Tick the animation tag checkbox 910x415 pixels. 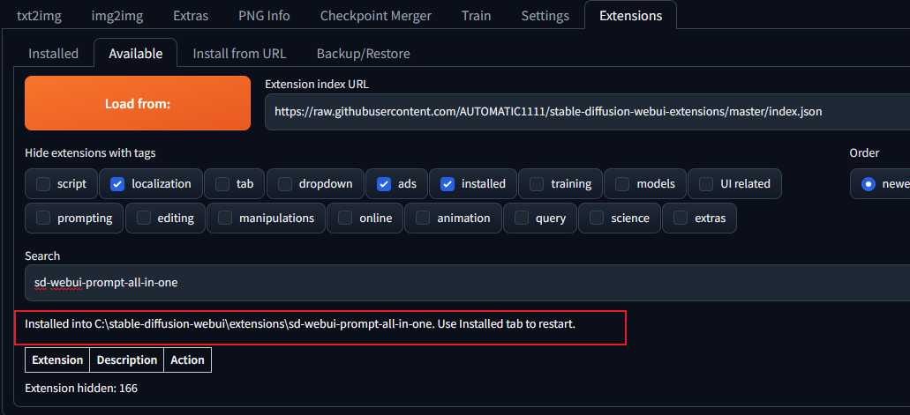tap(423, 218)
